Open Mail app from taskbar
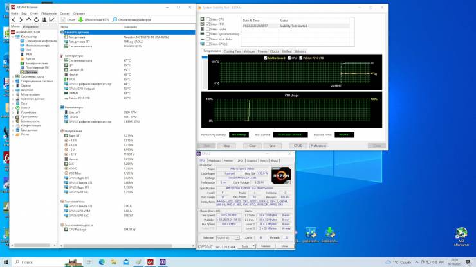The width and height of the screenshot is (476, 267). point(126,262)
